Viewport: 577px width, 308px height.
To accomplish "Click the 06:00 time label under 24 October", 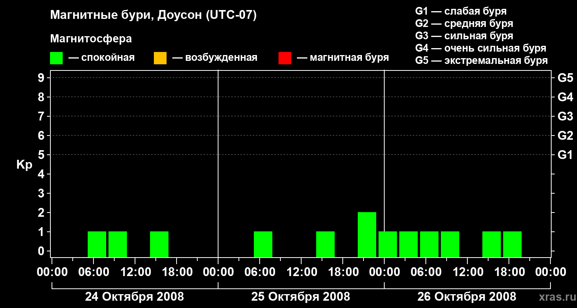I will click(93, 272).
